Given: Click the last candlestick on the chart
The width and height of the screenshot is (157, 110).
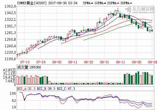Looking at the screenshot, I should click(152, 30).
